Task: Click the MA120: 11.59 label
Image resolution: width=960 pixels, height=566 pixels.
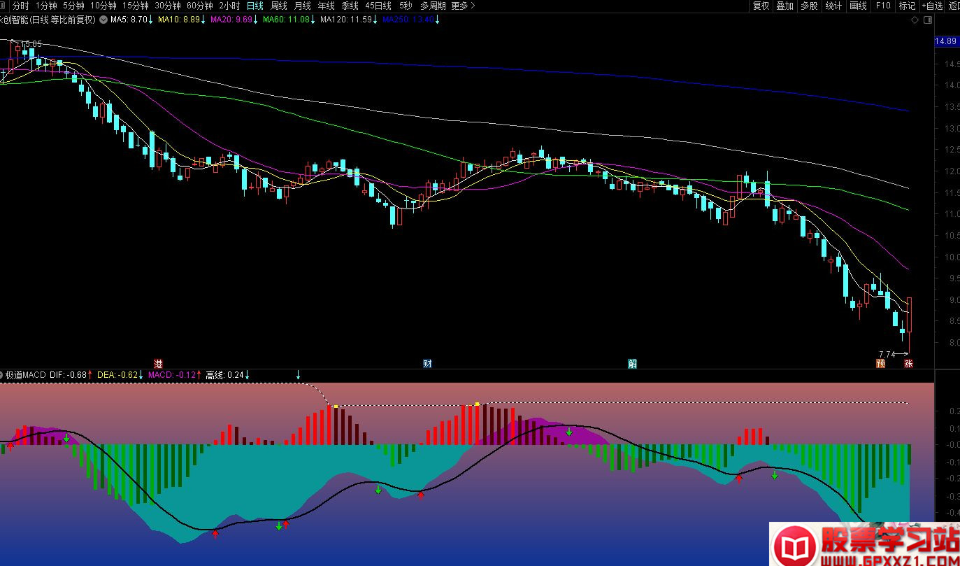Action: (345, 20)
